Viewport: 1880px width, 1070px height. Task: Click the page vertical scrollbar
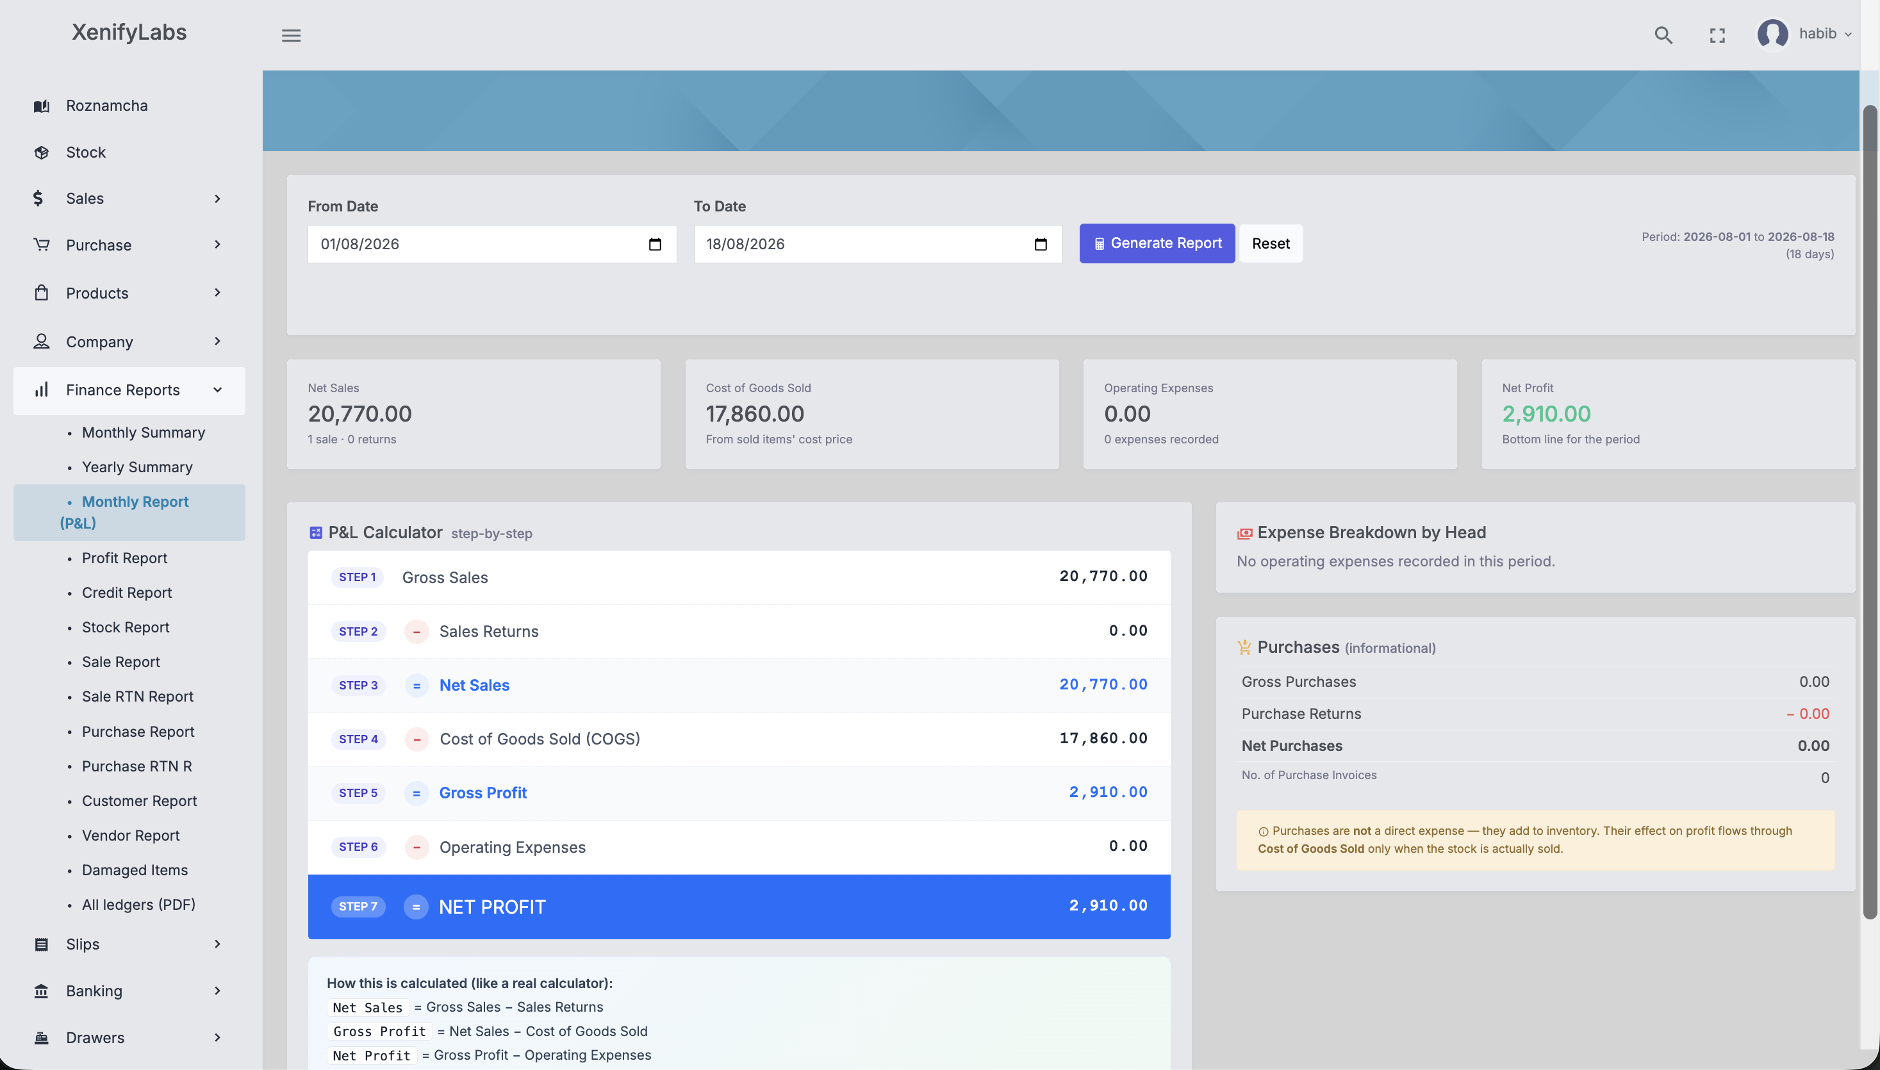click(1870, 511)
